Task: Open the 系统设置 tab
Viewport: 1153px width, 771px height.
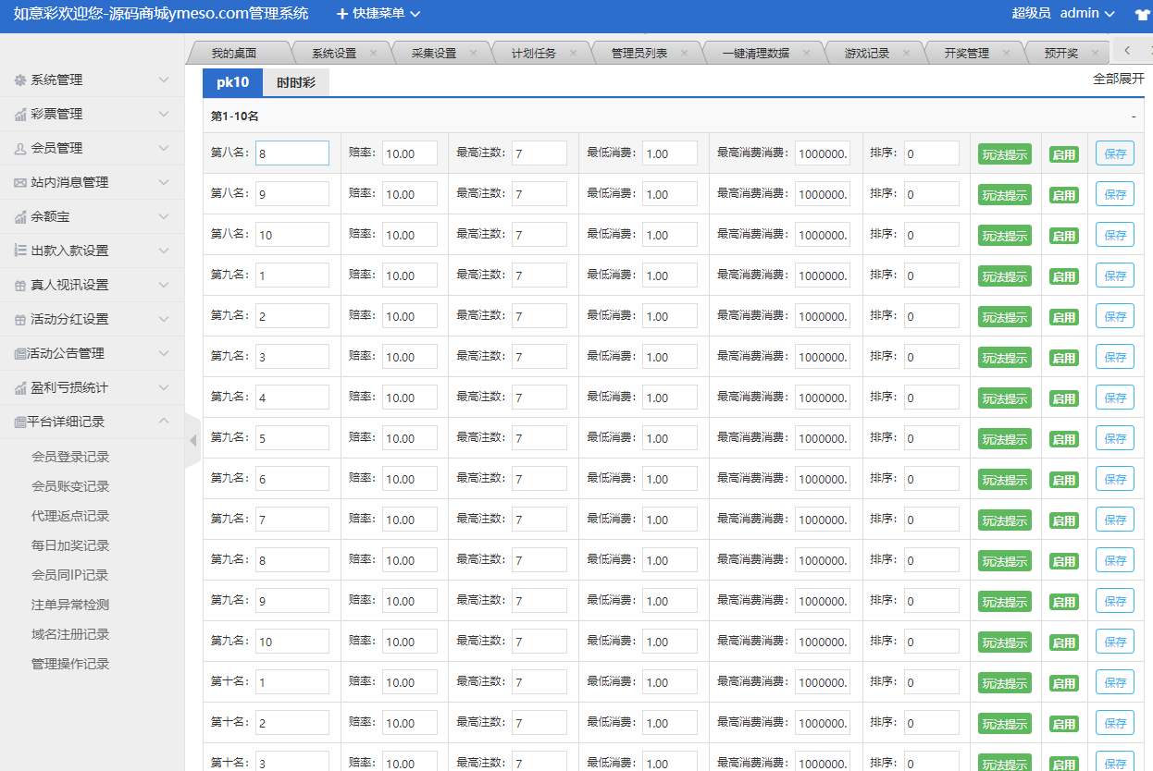Action: pyautogui.click(x=334, y=54)
